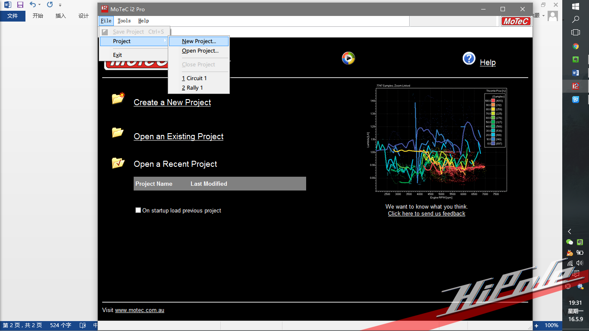Image resolution: width=589 pixels, height=331 pixels.
Task: Choose Exit from the File menu
Action: click(x=134, y=55)
